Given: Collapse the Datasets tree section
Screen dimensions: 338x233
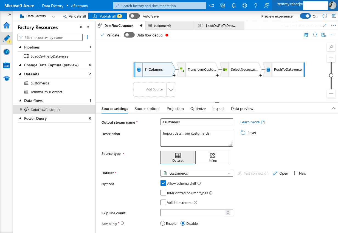Looking at the screenshot, I should pos(20,74).
